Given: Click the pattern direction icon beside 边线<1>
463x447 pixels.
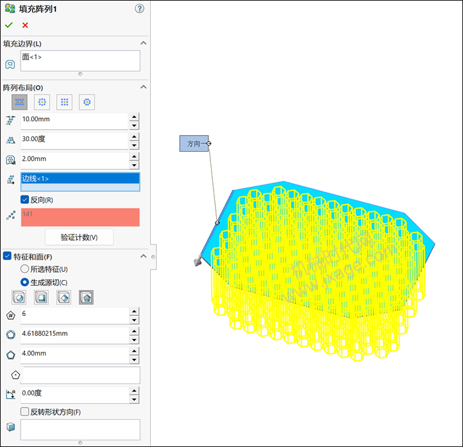Looking at the screenshot, I should 11,179.
